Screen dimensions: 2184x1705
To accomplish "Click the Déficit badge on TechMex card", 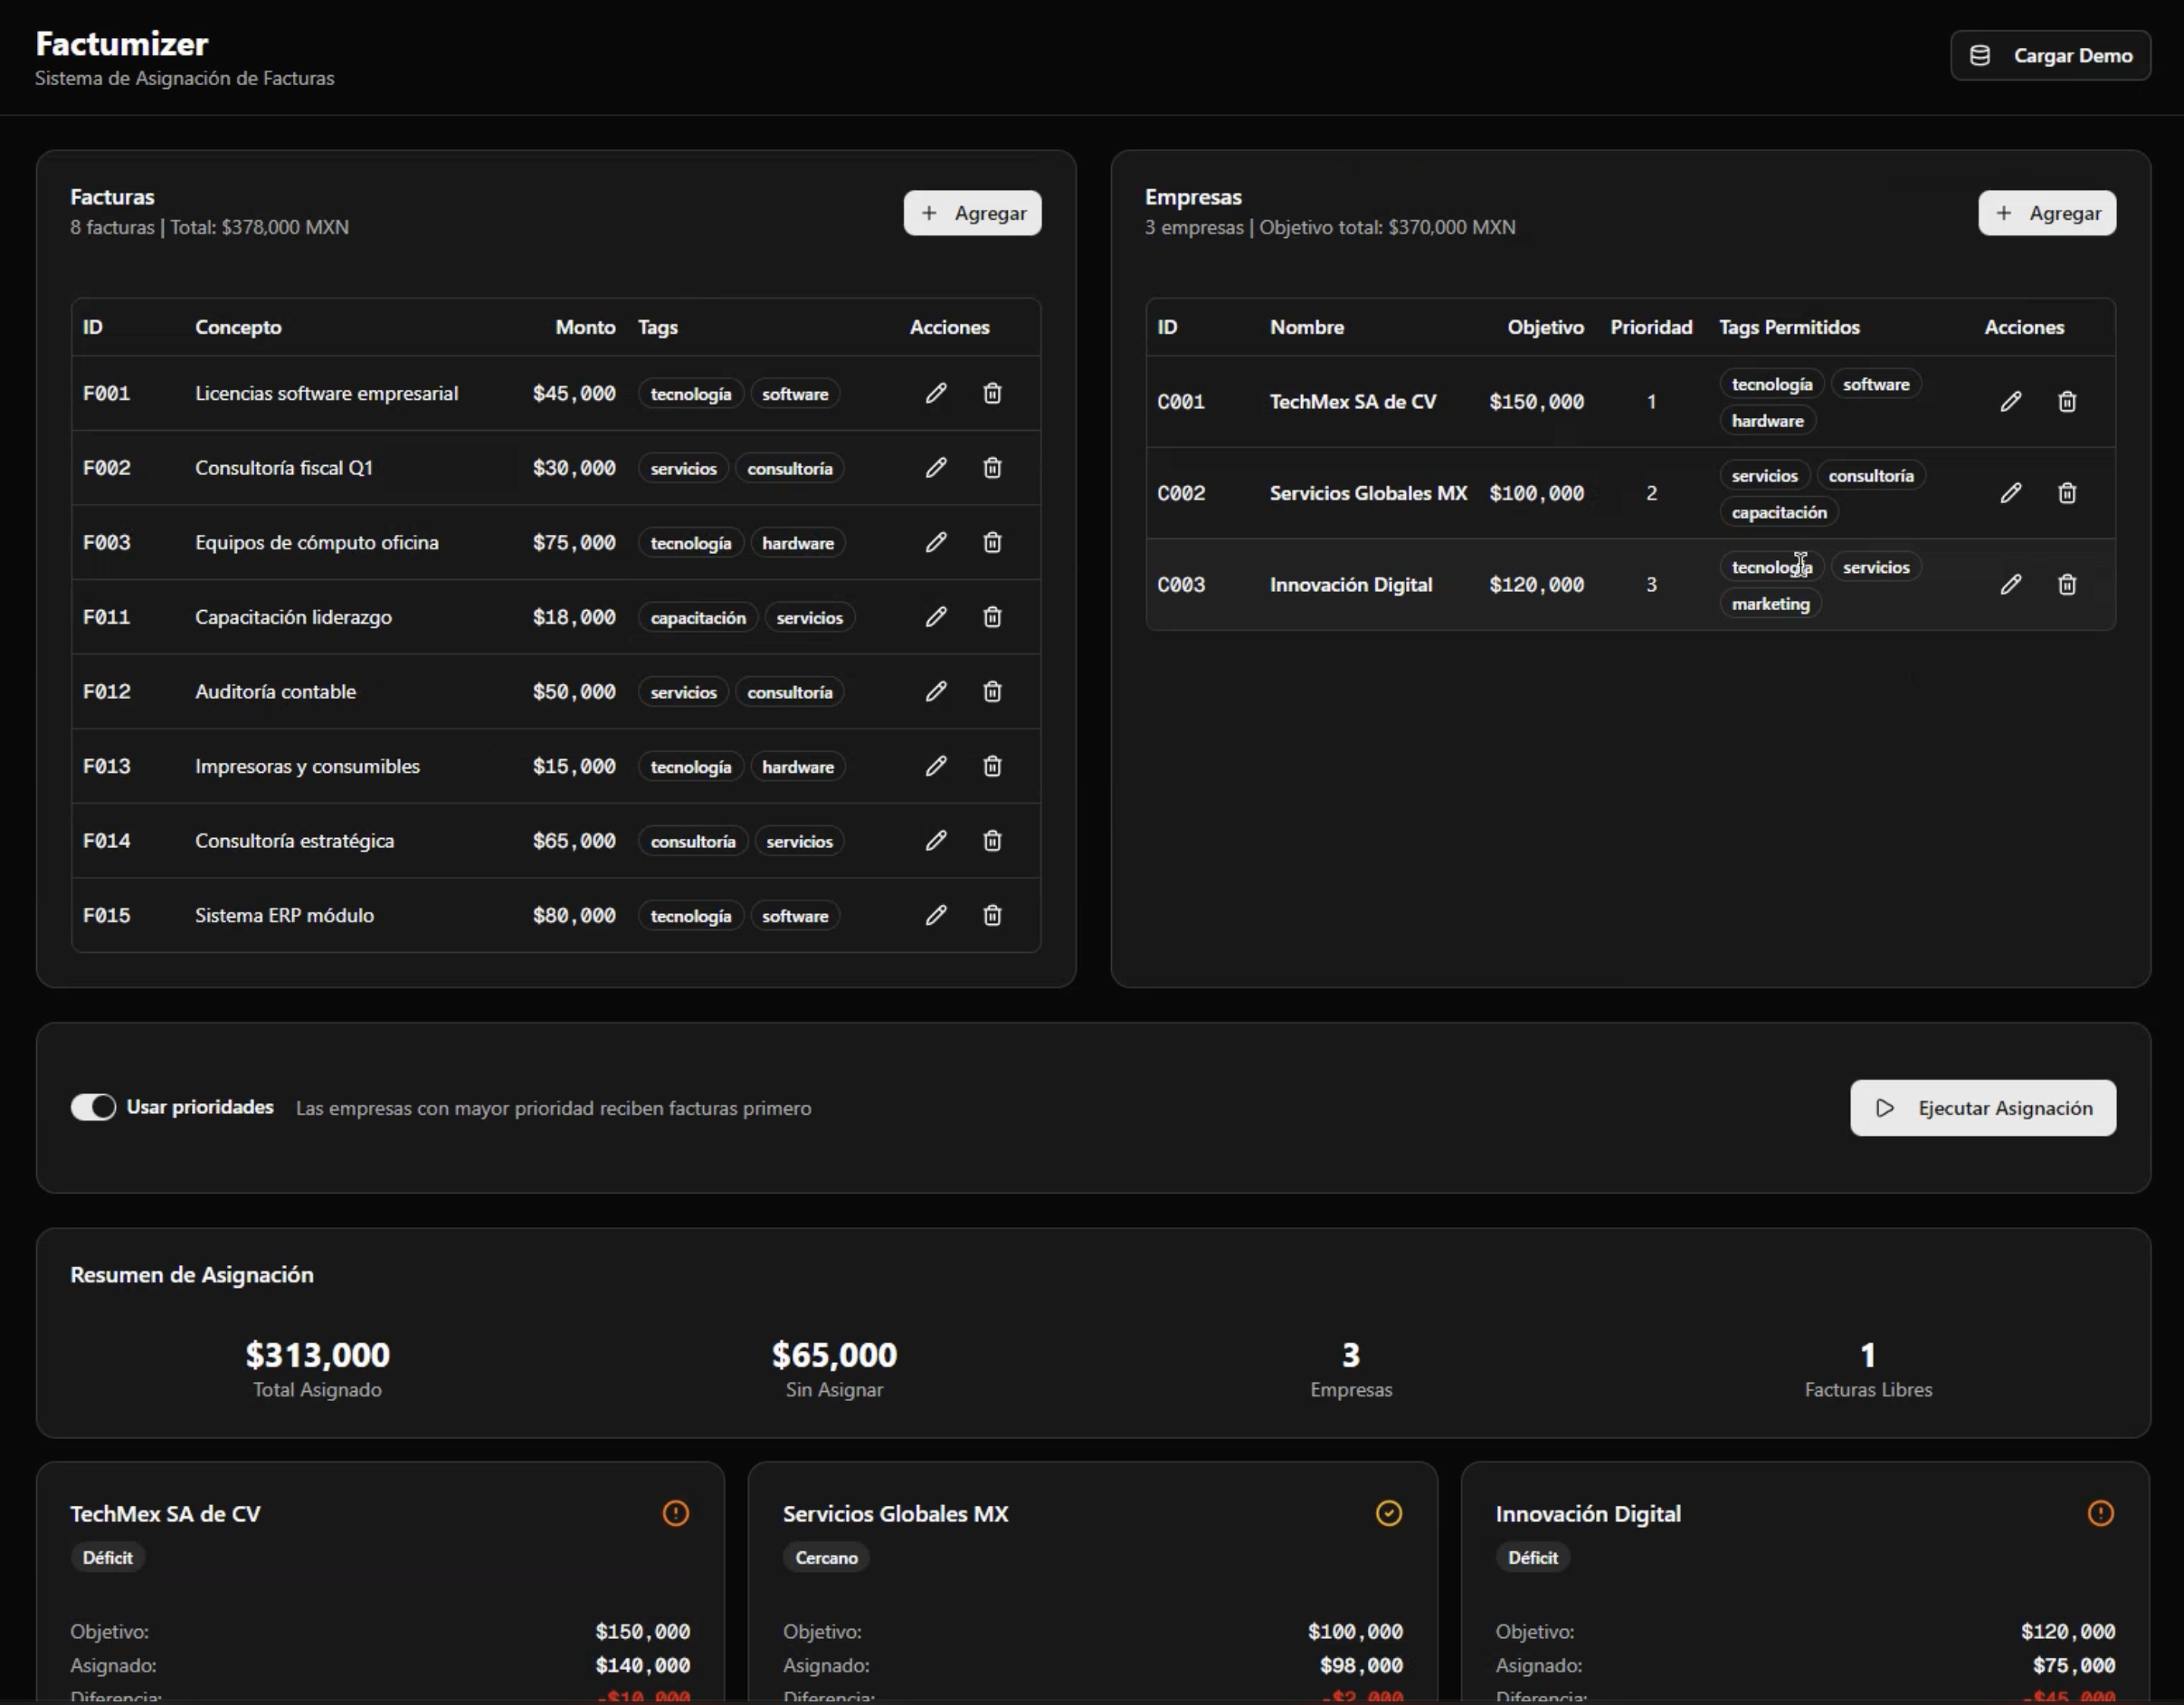I will [x=107, y=1557].
